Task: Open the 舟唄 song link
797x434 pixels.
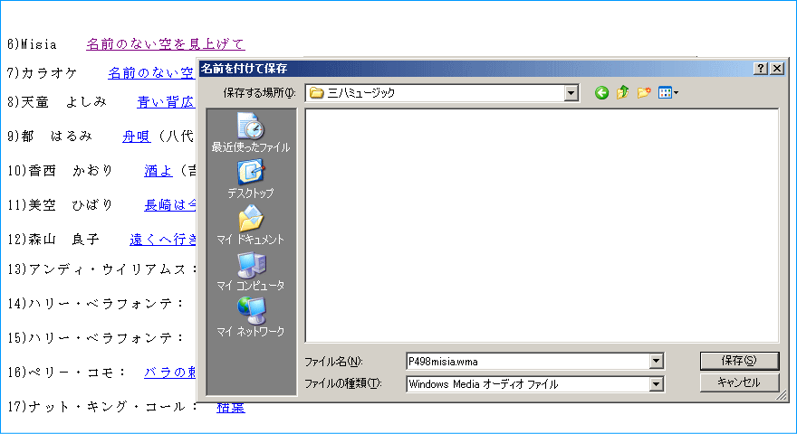Action: coord(135,136)
